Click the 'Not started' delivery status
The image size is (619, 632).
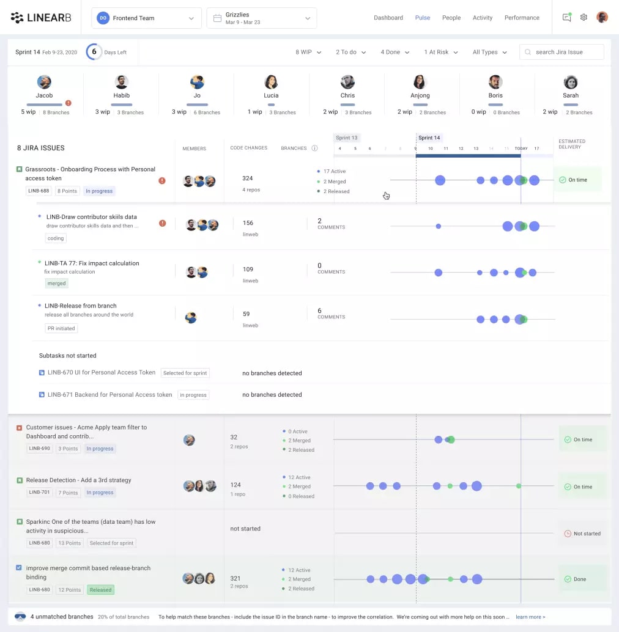click(582, 533)
